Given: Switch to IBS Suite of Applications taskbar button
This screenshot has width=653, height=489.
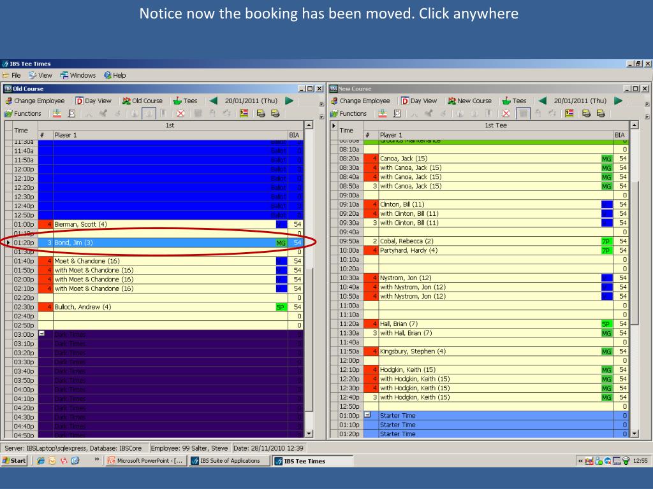Looking at the screenshot, I should click(x=229, y=461).
